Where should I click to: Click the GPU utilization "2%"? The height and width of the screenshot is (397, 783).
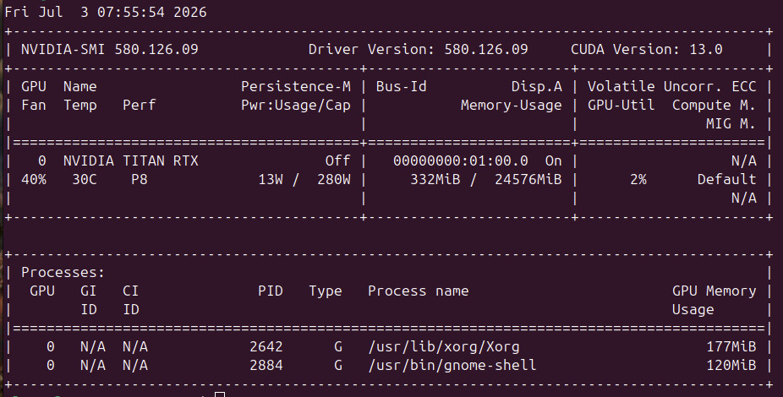(x=638, y=180)
